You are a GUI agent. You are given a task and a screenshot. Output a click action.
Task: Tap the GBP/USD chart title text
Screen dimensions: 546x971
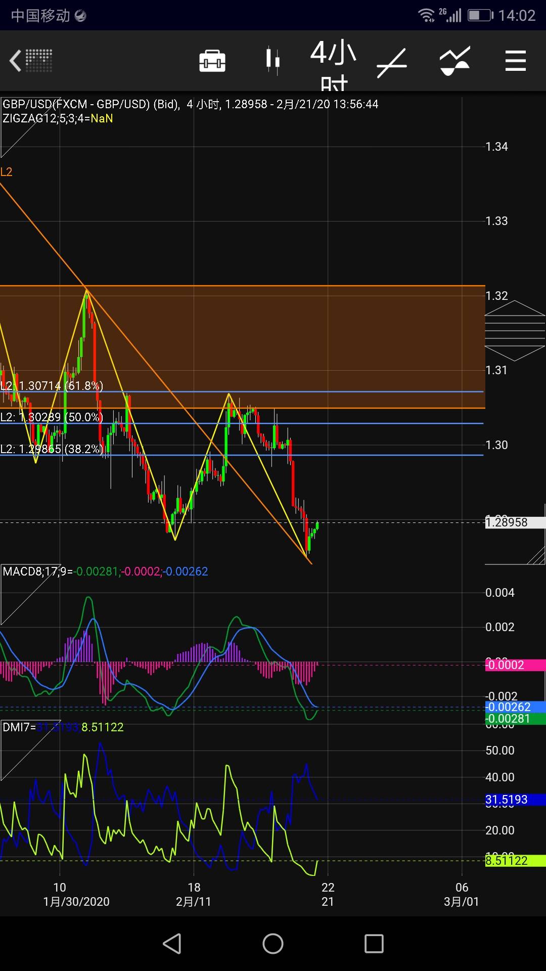(x=191, y=104)
